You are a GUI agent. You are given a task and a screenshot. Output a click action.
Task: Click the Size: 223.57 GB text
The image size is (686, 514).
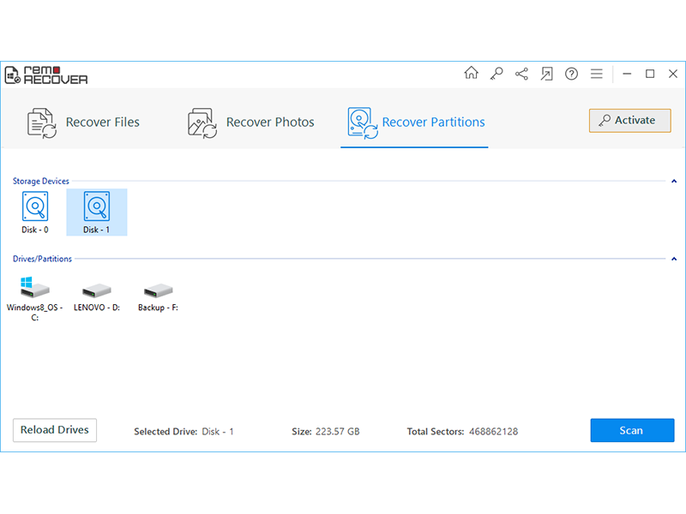pyautogui.click(x=326, y=432)
